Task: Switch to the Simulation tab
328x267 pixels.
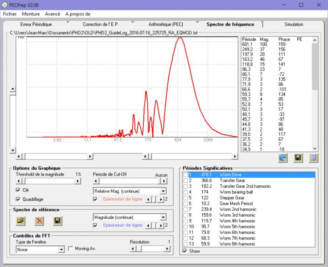Action: click(294, 25)
